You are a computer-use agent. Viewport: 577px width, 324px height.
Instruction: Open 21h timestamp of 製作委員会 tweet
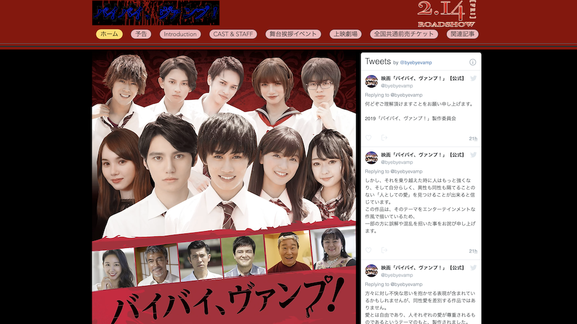(x=473, y=138)
